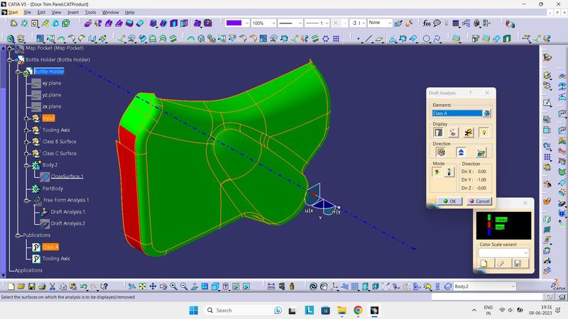Image resolution: width=568 pixels, height=319 pixels.
Task: Open the View menu
Action: click(x=56, y=12)
